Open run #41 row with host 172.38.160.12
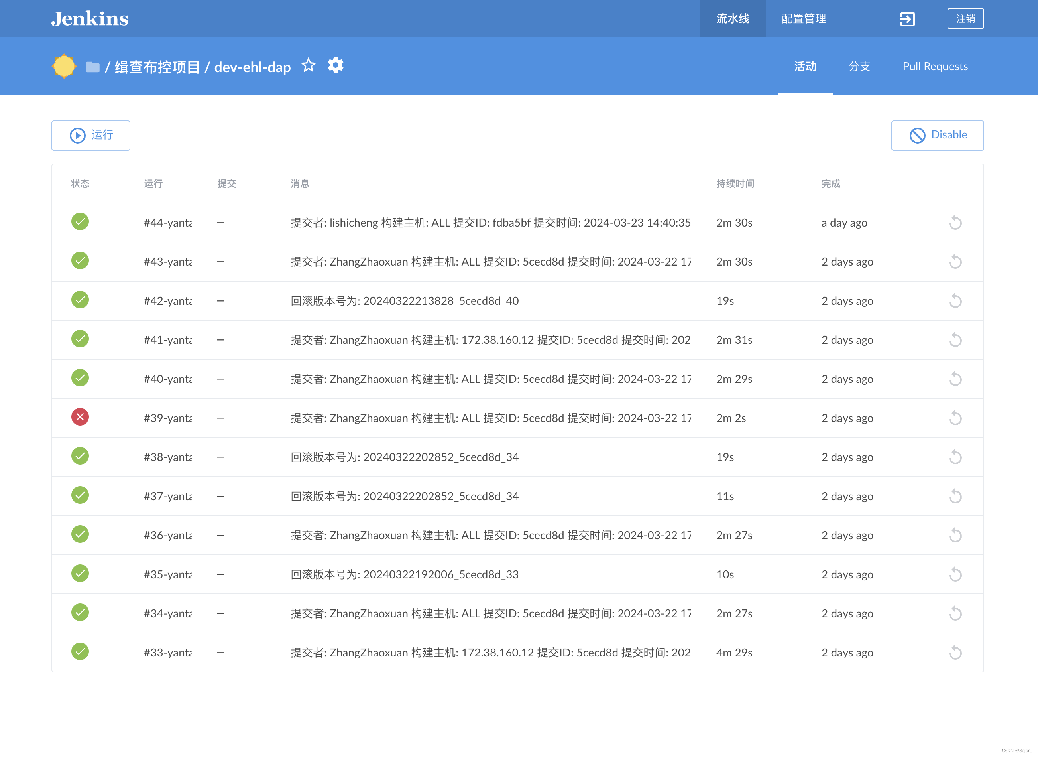The height and width of the screenshot is (757, 1038). click(x=490, y=340)
